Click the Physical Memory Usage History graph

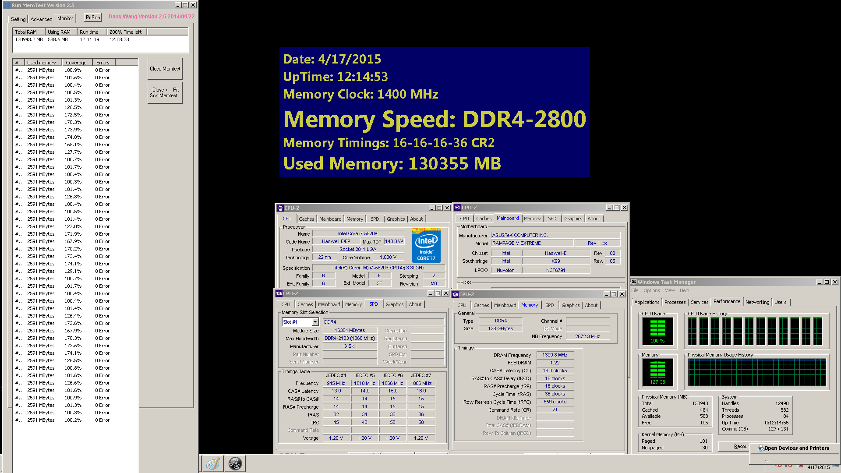click(x=756, y=372)
